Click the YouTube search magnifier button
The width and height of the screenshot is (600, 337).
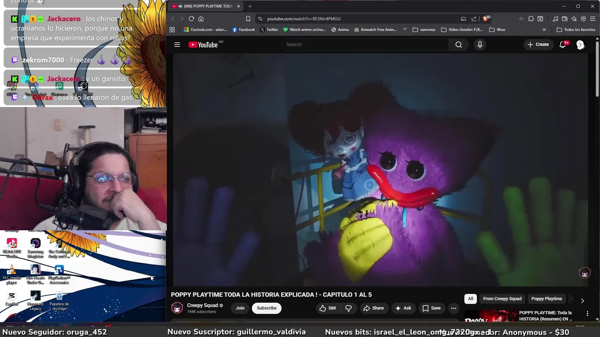point(458,44)
